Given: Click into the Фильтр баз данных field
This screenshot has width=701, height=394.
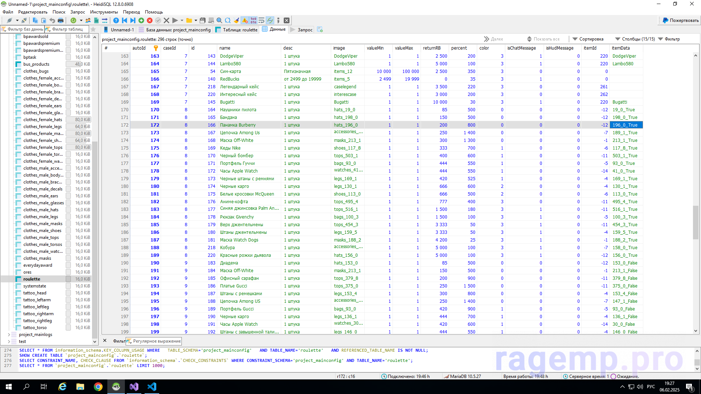Looking at the screenshot, I should point(25,29).
